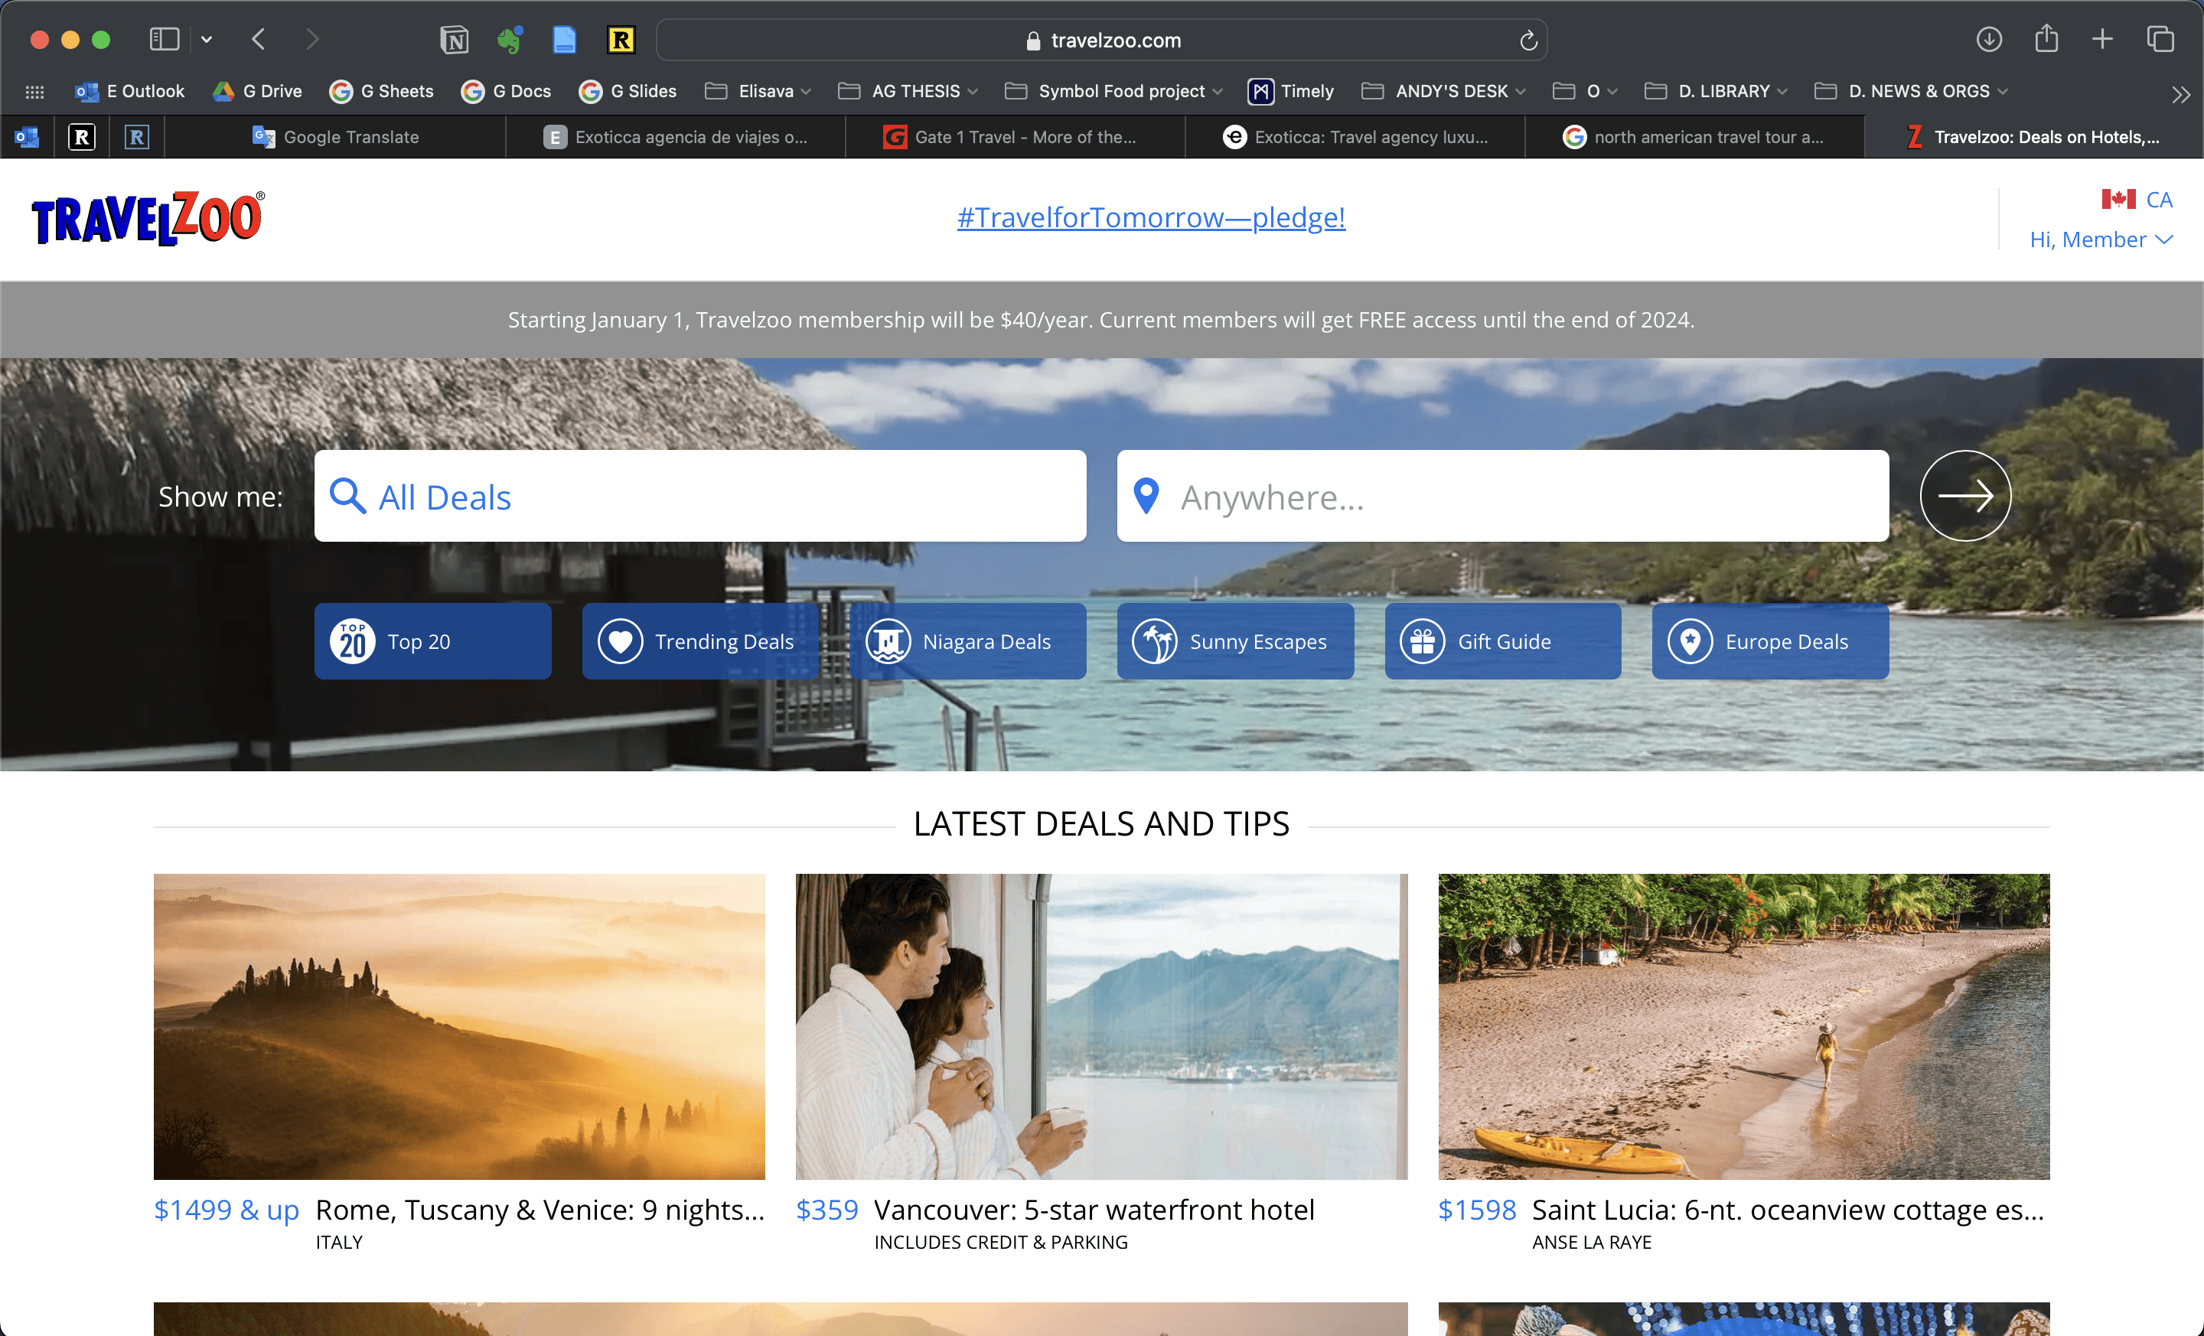Open Sunny Escapes shortcut
This screenshot has height=1336, width=2204.
click(x=1235, y=641)
